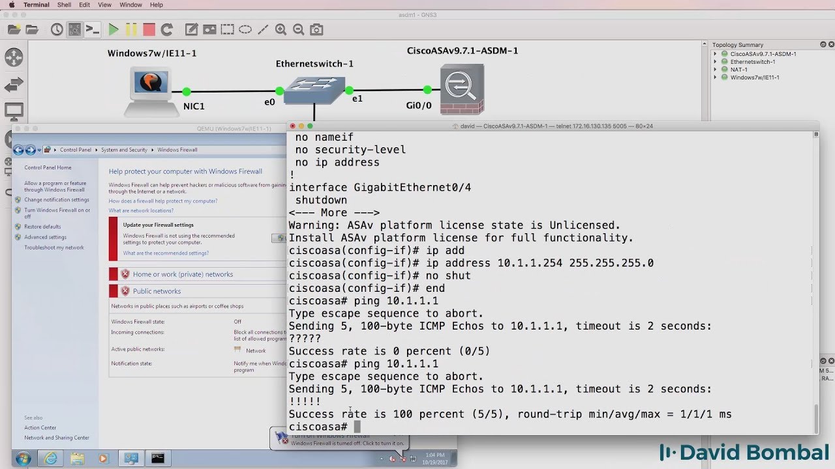Click the Windows taskbar clock
The height and width of the screenshot is (469, 835).
click(433, 459)
